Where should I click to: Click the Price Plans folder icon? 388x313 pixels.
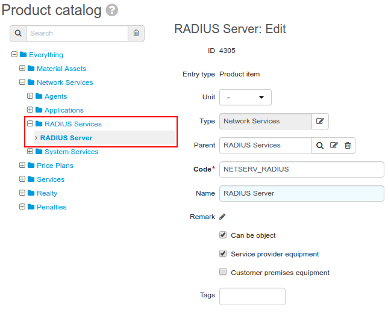pos(31,165)
